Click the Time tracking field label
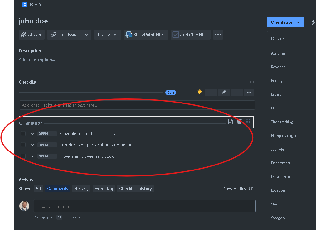Screen dimensions: 316x230 pos(282,122)
